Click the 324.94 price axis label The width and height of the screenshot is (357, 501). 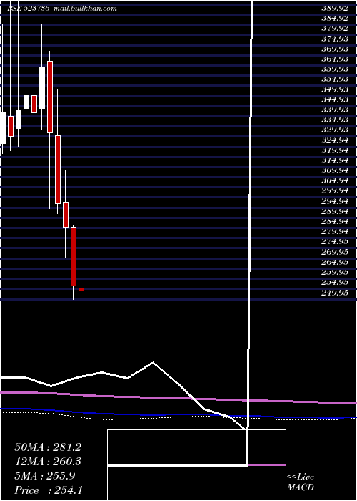[335, 140]
